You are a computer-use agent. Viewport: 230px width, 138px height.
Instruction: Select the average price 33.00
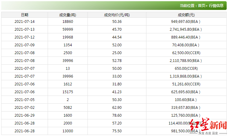coord(117,76)
